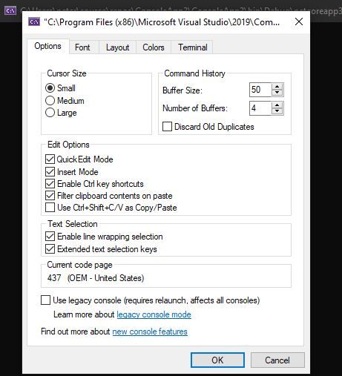This screenshot has width=342, height=376.
Task: Click the console icon of the background window
Action: 10,10
